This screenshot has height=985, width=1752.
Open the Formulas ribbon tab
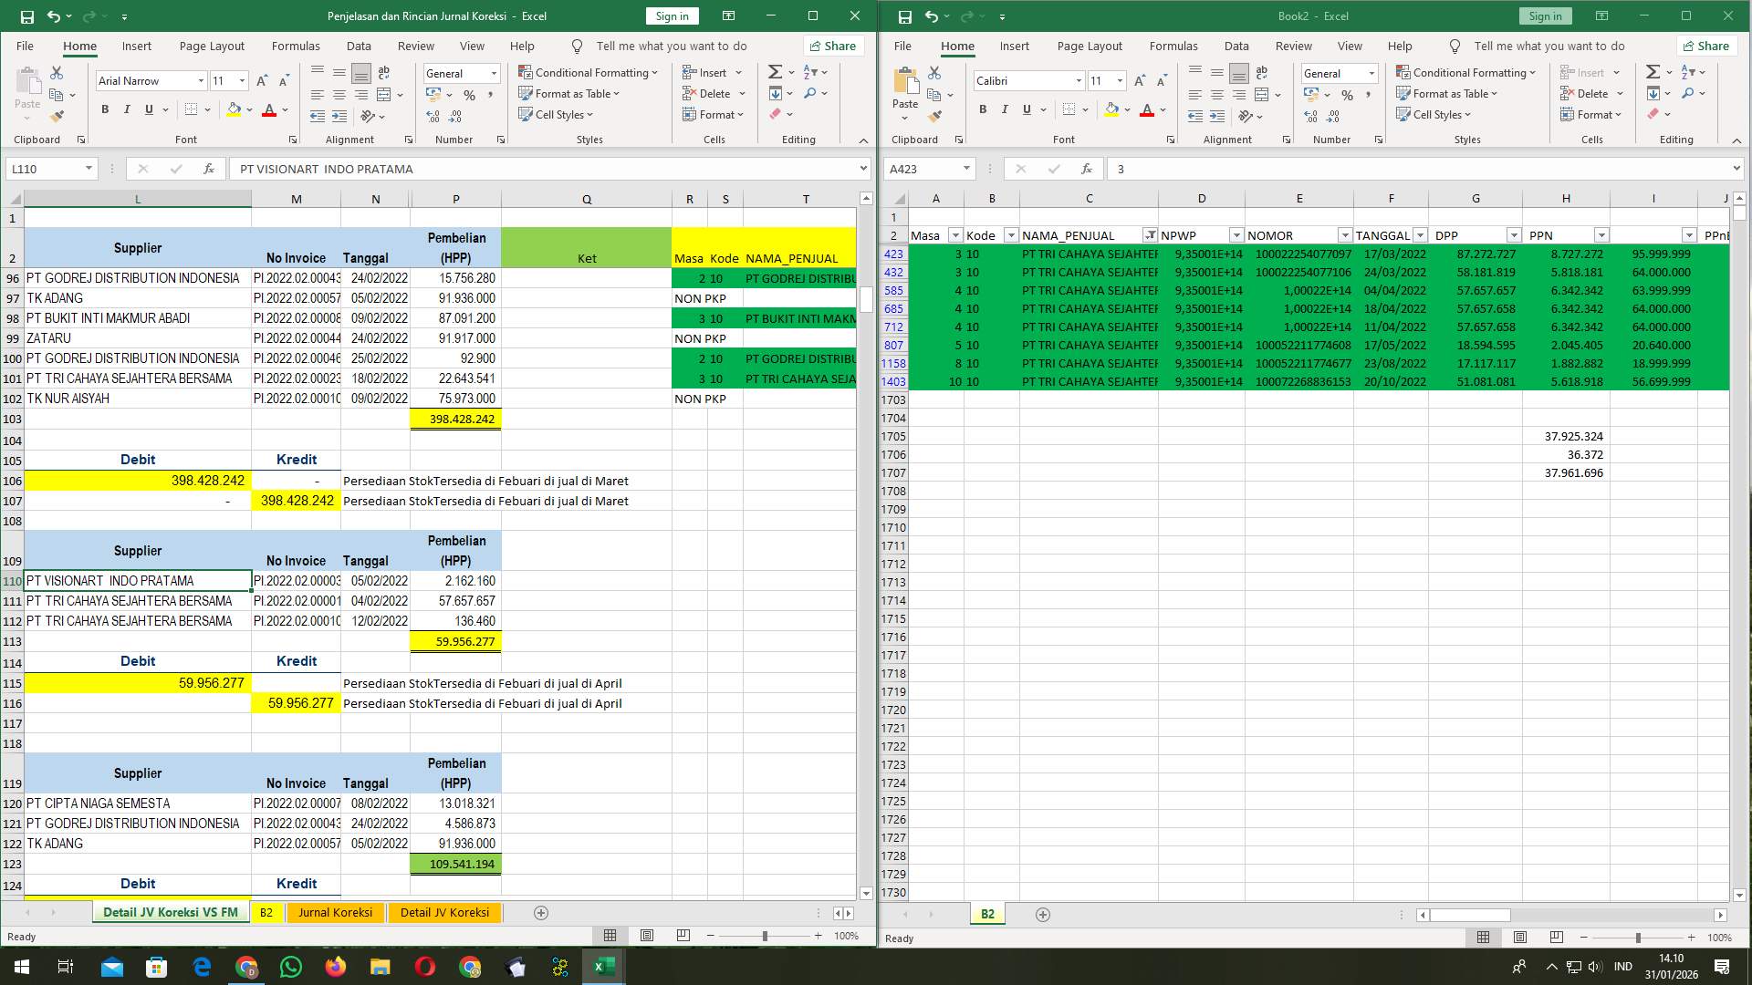click(x=296, y=46)
